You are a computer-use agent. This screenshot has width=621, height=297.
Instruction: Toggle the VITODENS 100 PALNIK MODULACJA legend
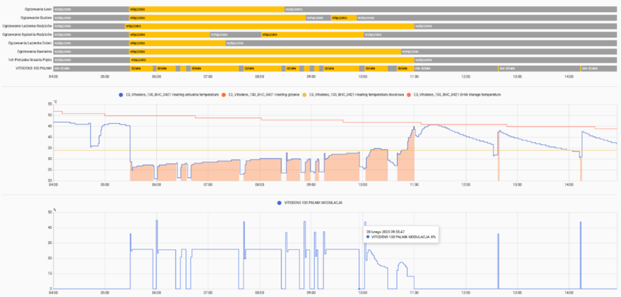click(x=280, y=203)
